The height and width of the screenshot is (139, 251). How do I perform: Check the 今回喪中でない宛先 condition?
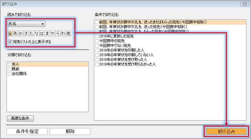pyautogui.click(x=97, y=46)
